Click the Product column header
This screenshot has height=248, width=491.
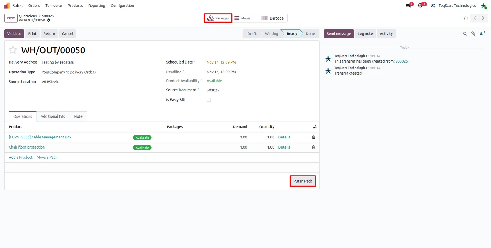click(x=15, y=127)
